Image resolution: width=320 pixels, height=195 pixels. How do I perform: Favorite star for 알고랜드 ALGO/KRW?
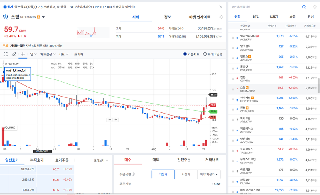tap(233, 48)
